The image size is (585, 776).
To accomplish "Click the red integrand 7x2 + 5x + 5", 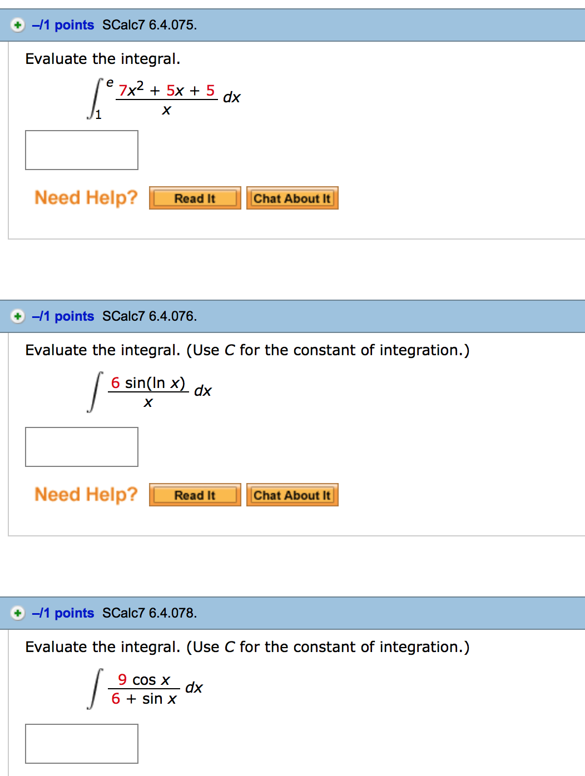I will (166, 90).
